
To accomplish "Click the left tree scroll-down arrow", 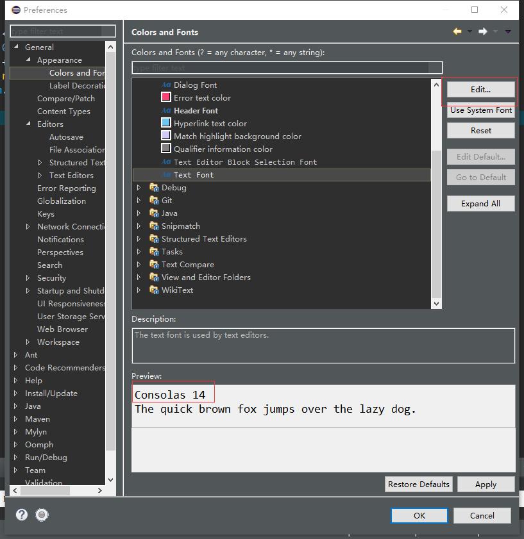I will pos(110,480).
